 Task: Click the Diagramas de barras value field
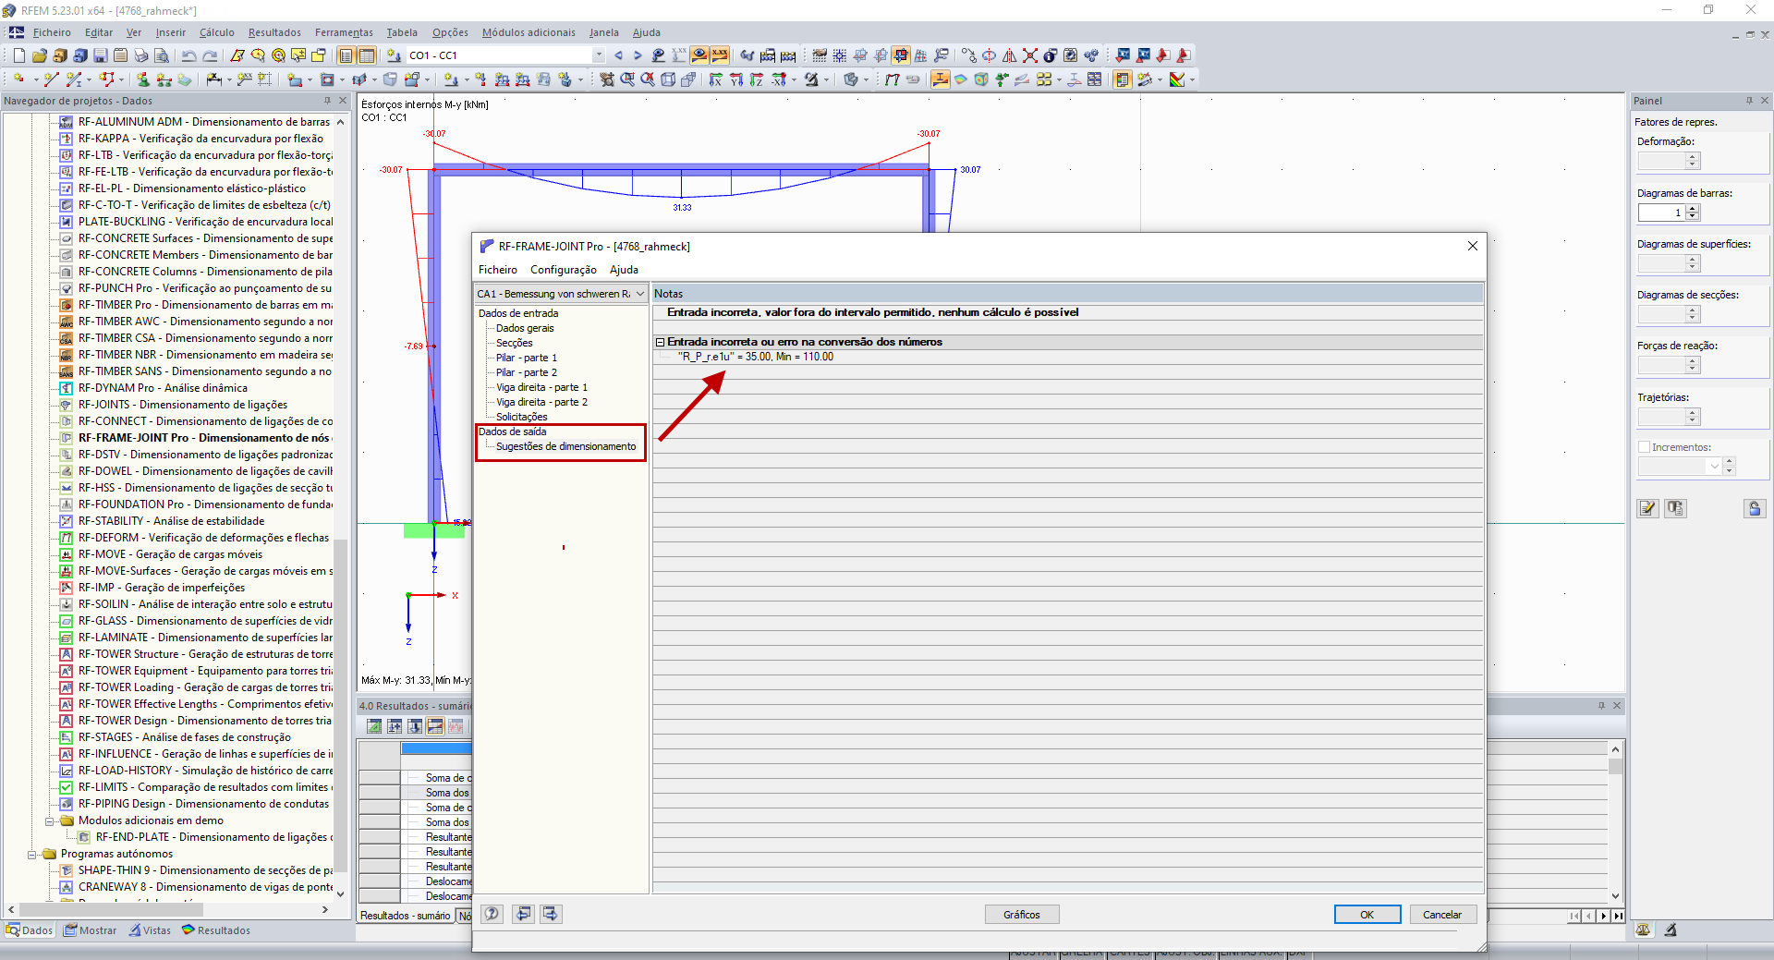pyautogui.click(x=1661, y=213)
